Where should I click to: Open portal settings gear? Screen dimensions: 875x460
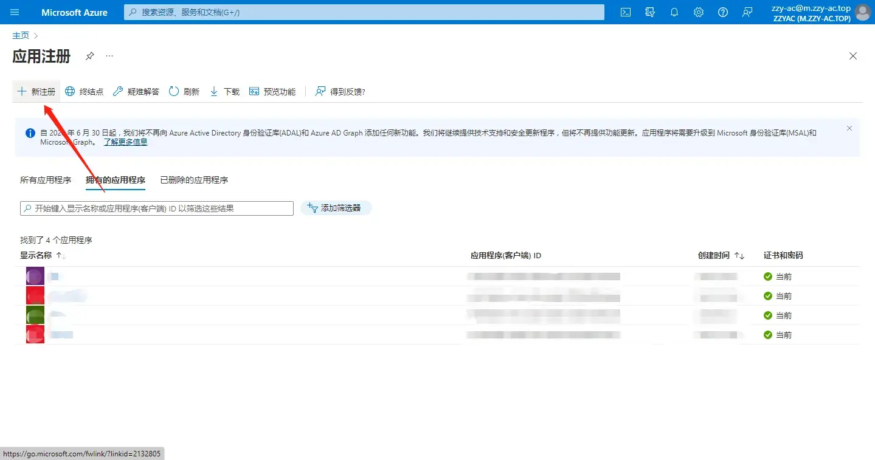pos(699,12)
